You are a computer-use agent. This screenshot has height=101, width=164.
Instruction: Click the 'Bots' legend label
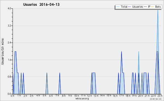pos(158,7)
